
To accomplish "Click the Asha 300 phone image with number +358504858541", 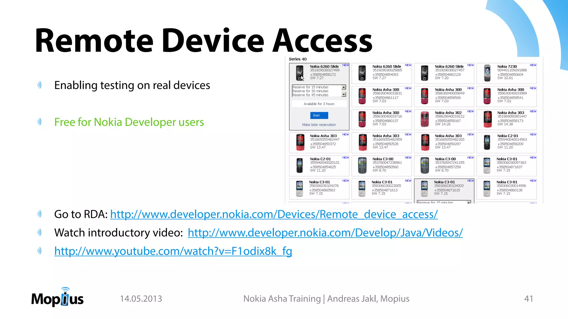I will [x=487, y=96].
